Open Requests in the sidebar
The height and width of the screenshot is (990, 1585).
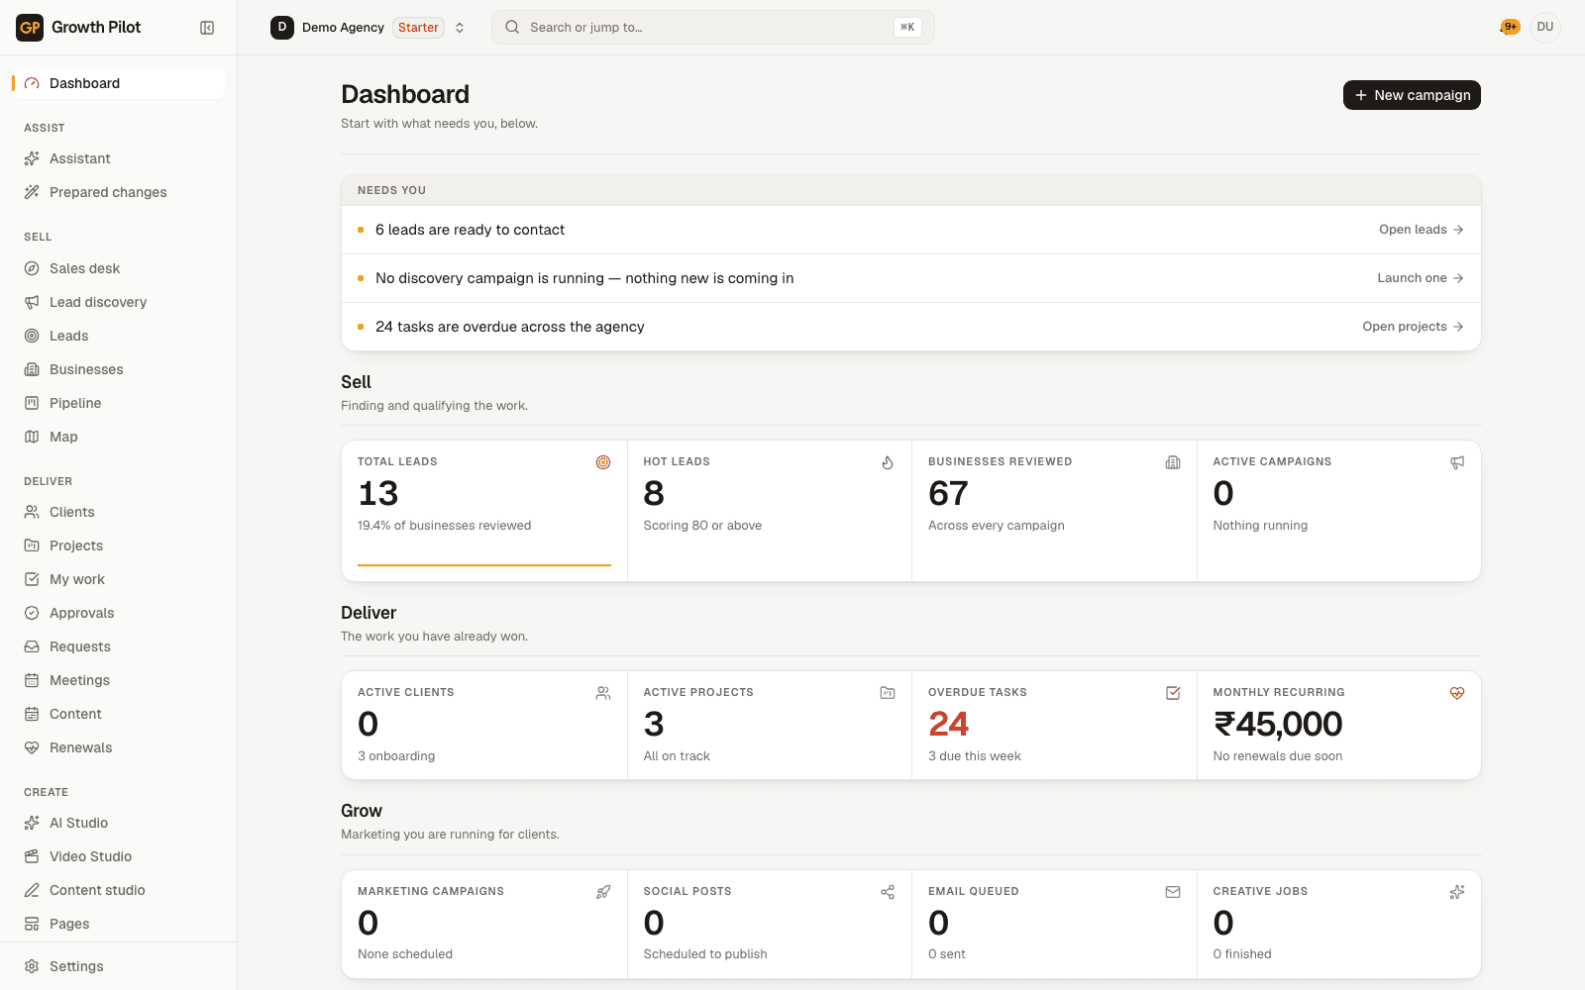(118, 646)
